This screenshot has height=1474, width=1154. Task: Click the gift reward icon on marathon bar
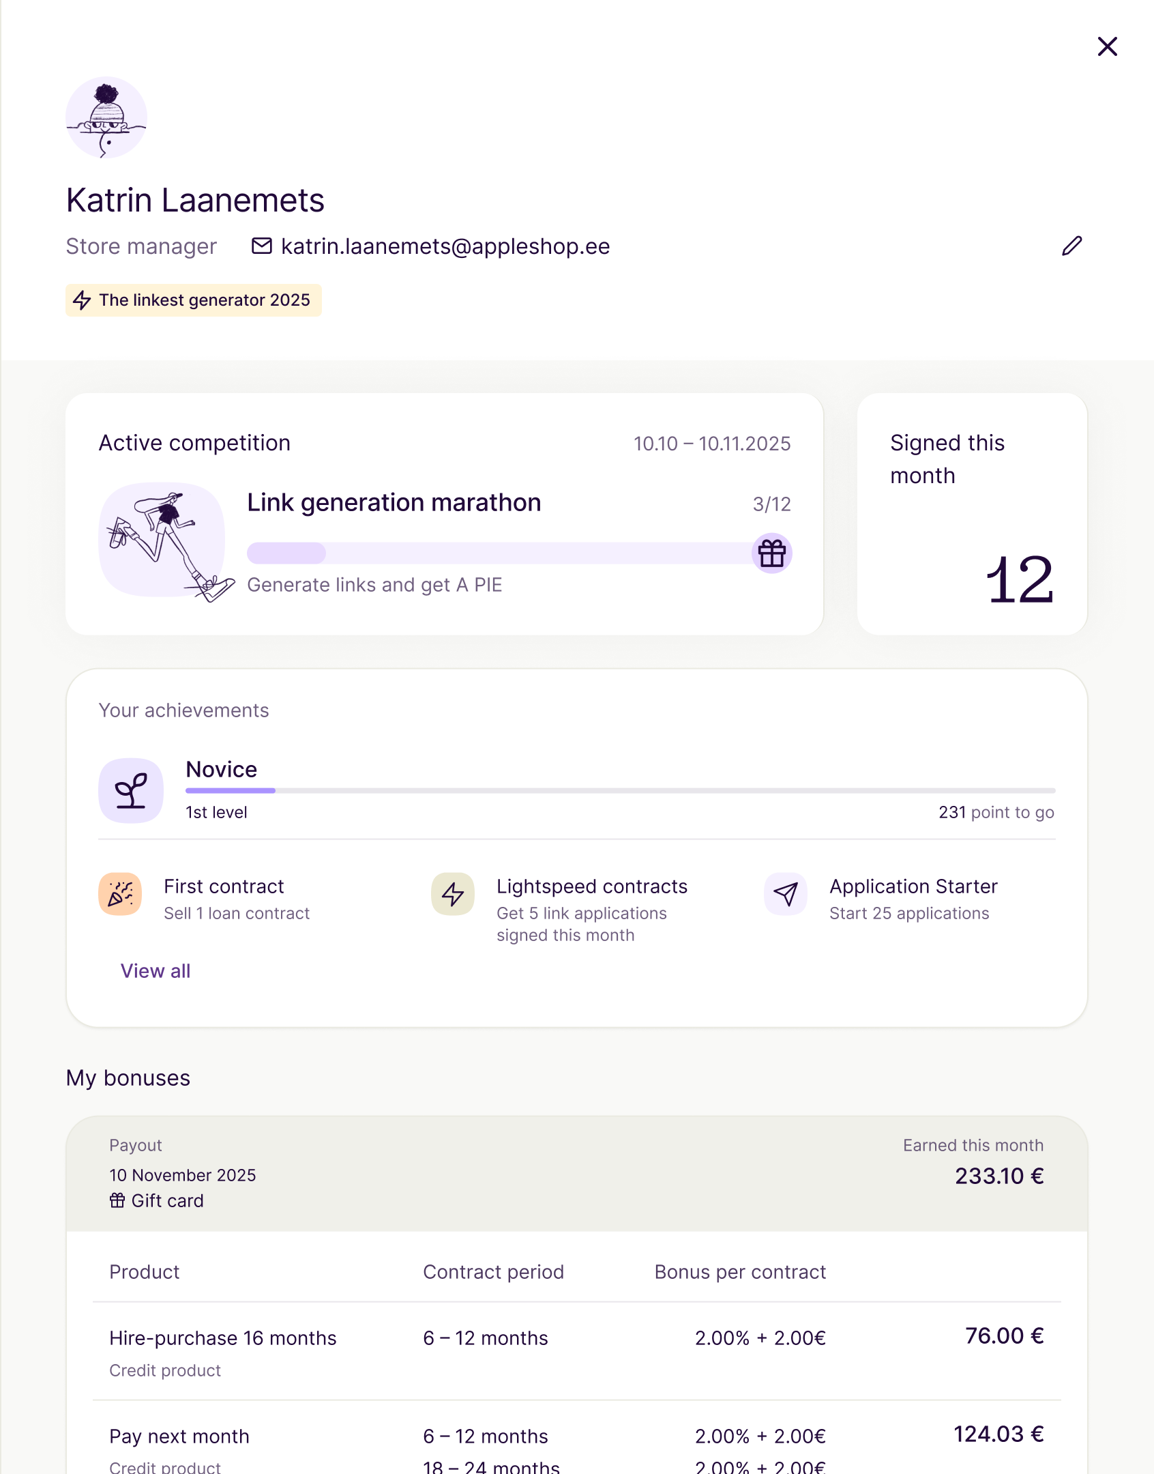pyautogui.click(x=772, y=553)
